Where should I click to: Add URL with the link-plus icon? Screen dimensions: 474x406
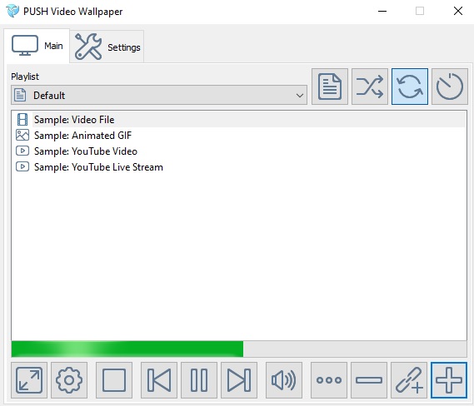tap(409, 380)
